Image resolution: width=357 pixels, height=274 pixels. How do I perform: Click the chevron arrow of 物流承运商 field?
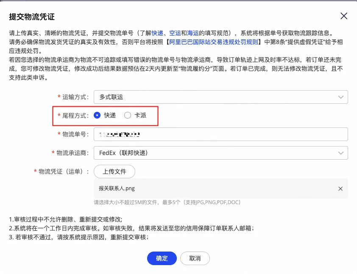click(341, 153)
